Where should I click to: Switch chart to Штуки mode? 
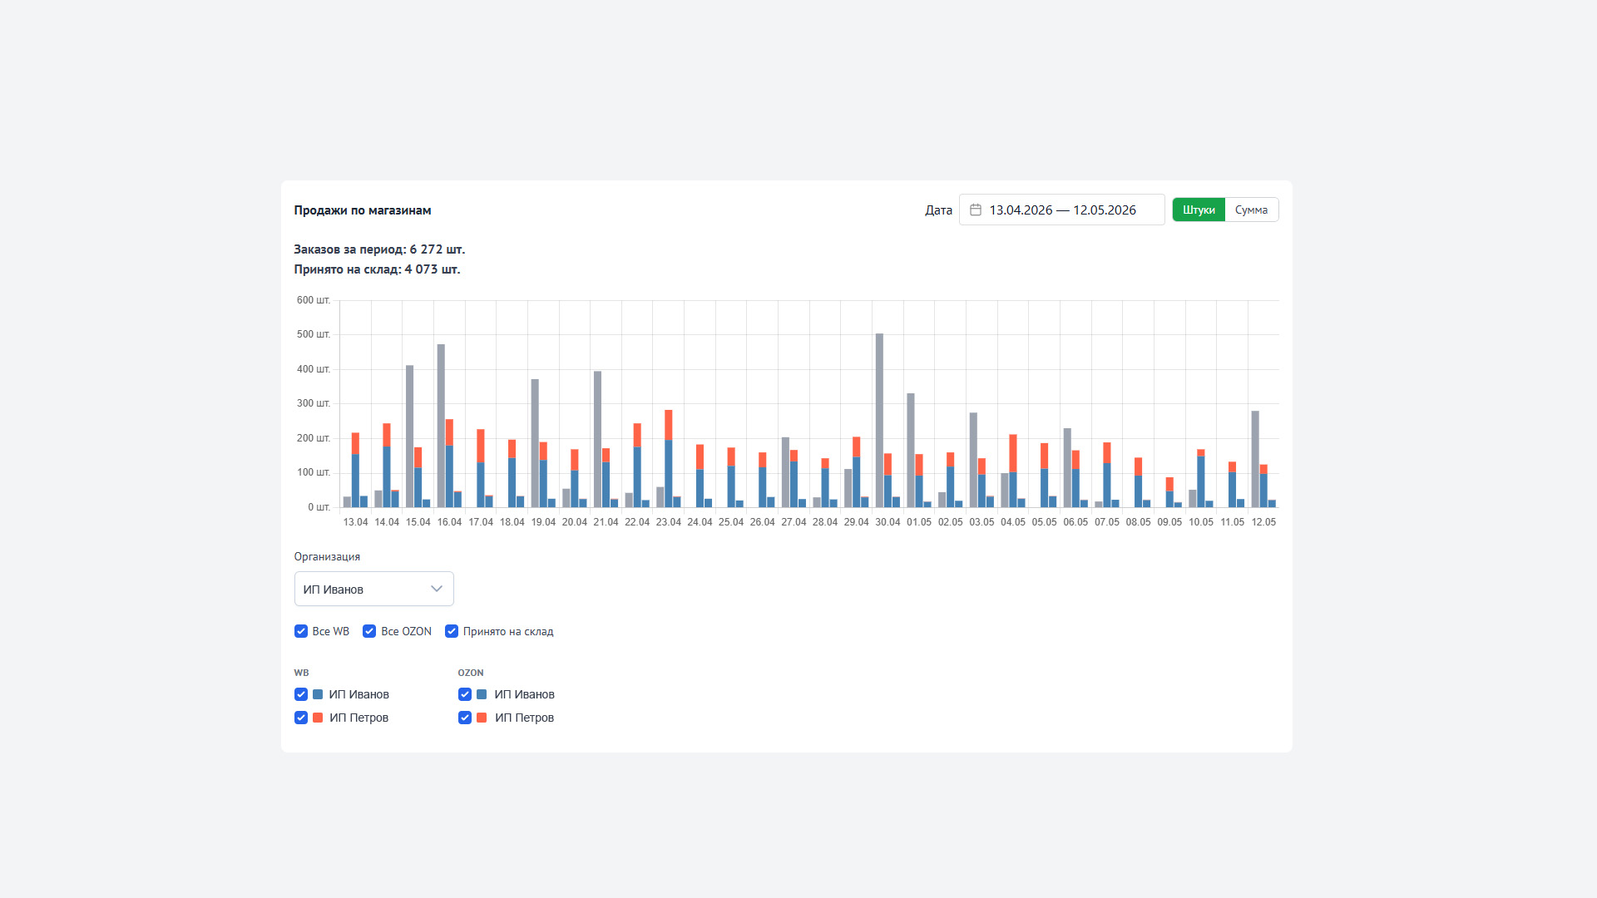[x=1199, y=210]
